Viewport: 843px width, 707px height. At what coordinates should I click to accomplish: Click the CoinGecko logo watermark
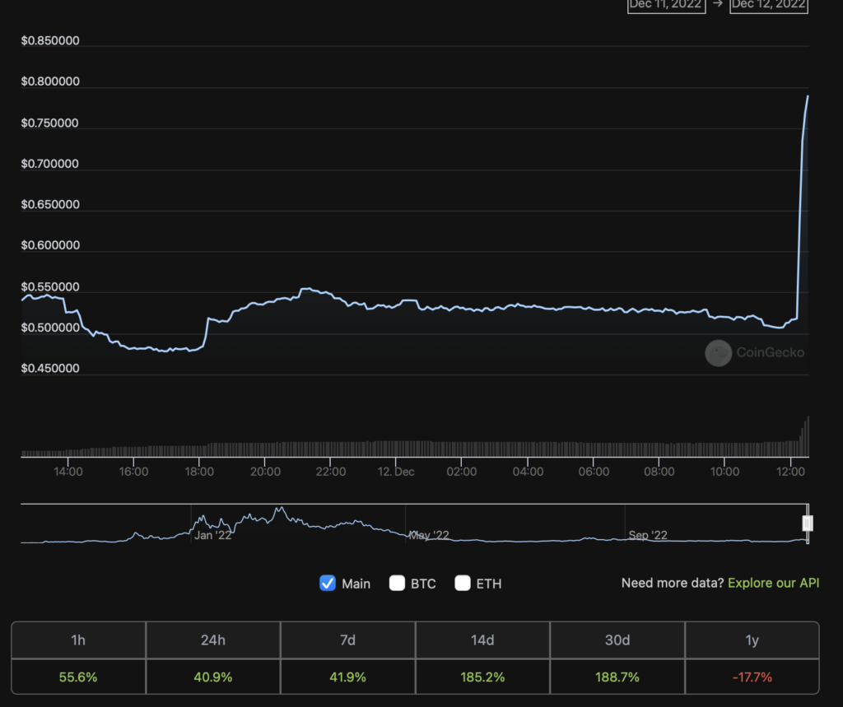click(754, 353)
